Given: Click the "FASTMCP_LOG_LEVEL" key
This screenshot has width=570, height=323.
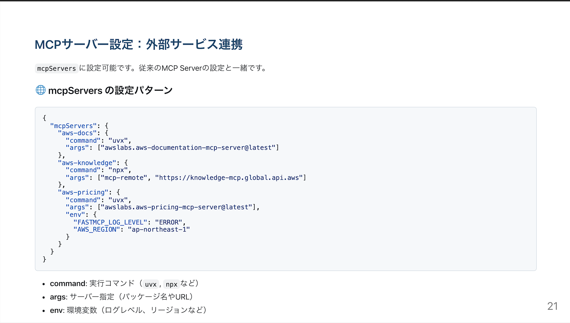Looking at the screenshot, I should click(x=110, y=222).
